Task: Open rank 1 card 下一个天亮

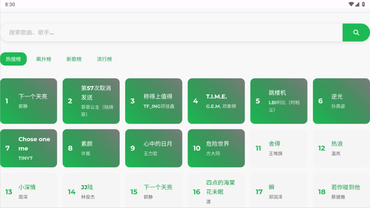Action: 28,101
